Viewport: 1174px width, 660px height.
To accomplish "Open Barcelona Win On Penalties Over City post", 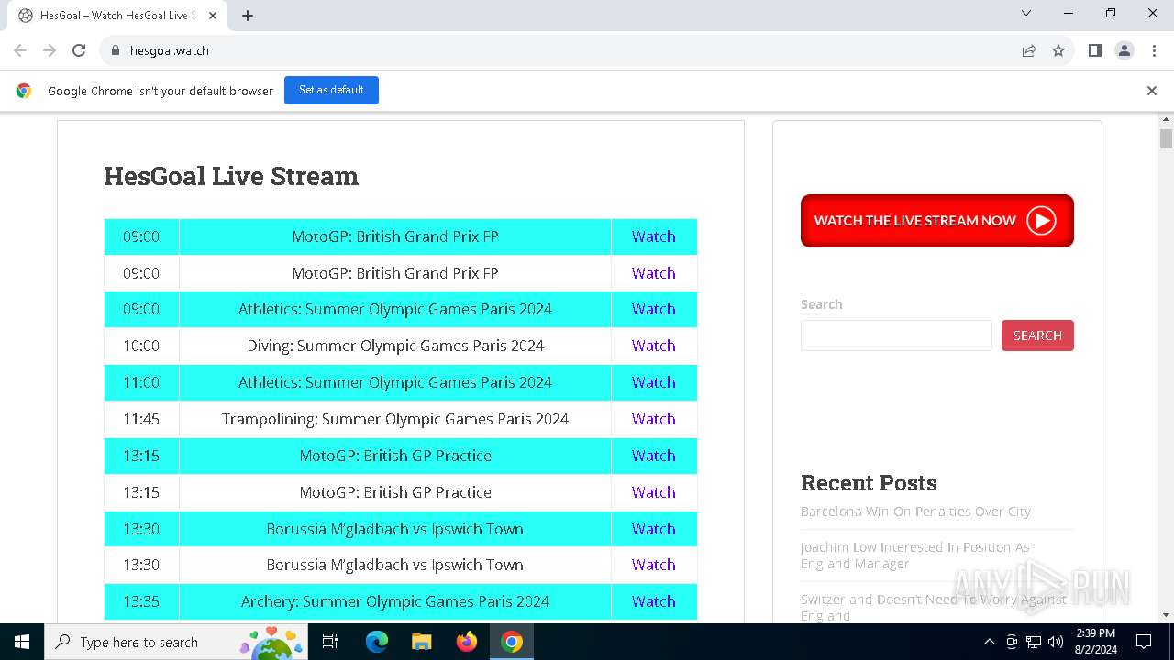I will click(915, 511).
